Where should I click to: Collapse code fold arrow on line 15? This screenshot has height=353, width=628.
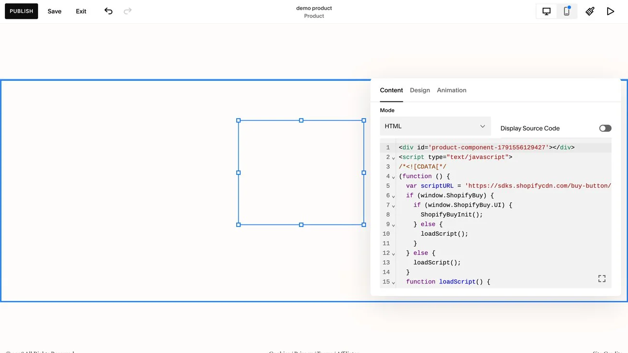(393, 282)
